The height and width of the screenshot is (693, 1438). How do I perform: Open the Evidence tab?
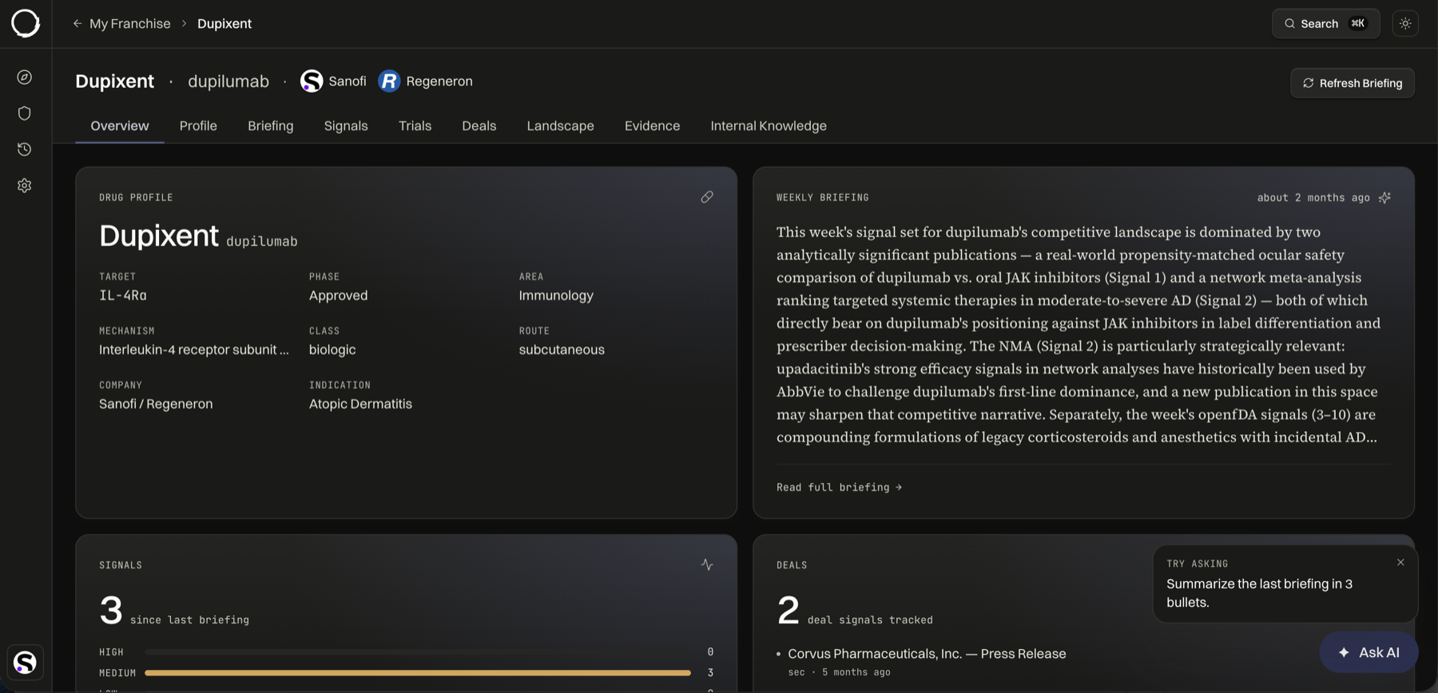click(x=652, y=126)
